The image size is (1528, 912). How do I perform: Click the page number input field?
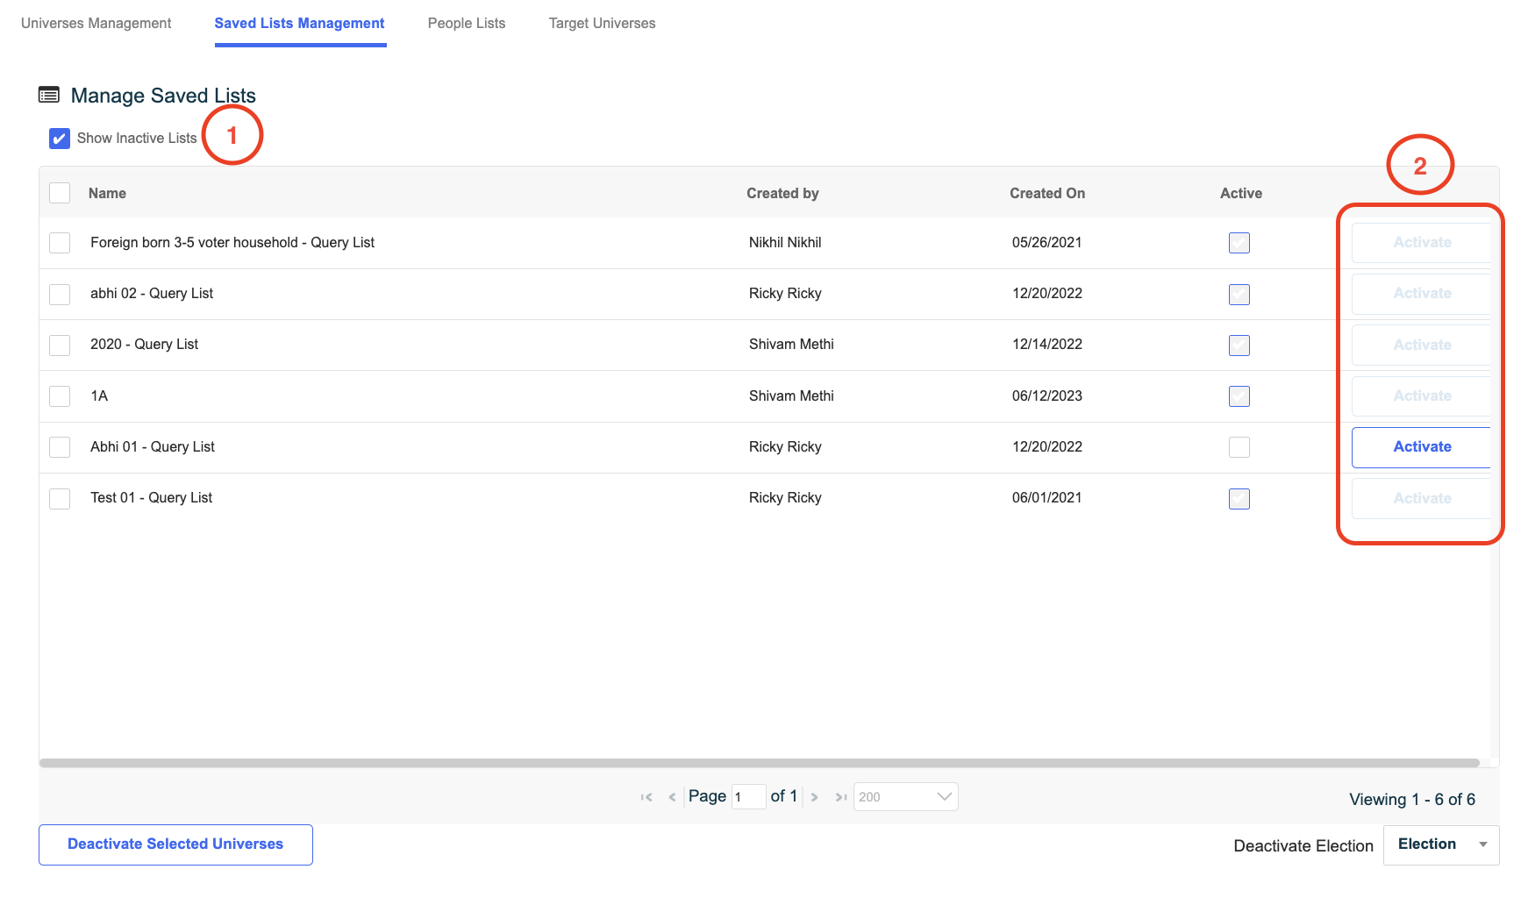(x=748, y=796)
